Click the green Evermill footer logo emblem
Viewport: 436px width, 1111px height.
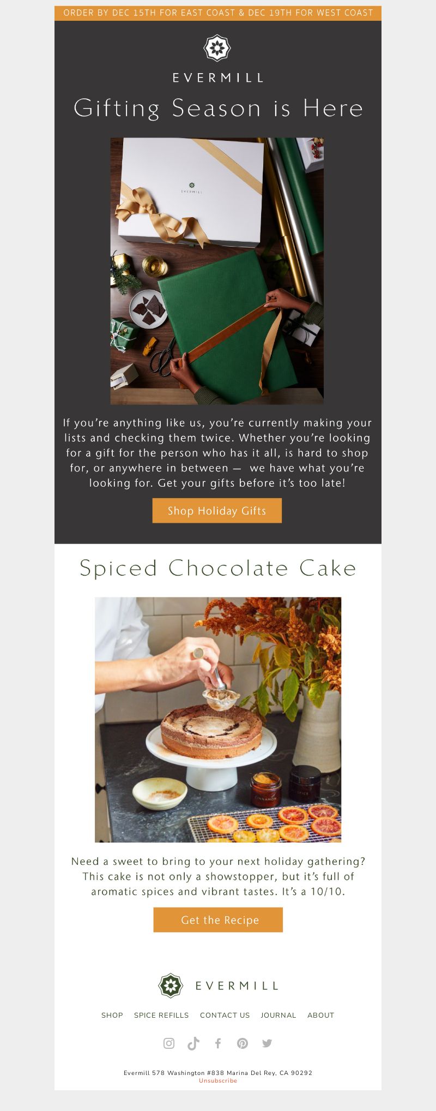click(x=171, y=985)
